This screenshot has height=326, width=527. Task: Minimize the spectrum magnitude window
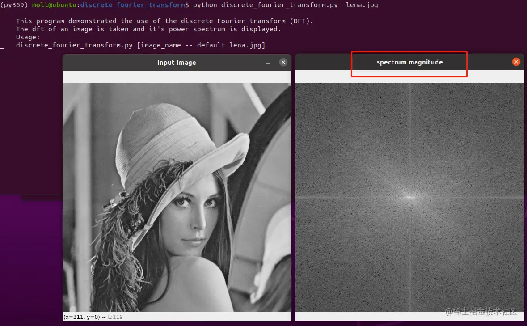point(501,63)
